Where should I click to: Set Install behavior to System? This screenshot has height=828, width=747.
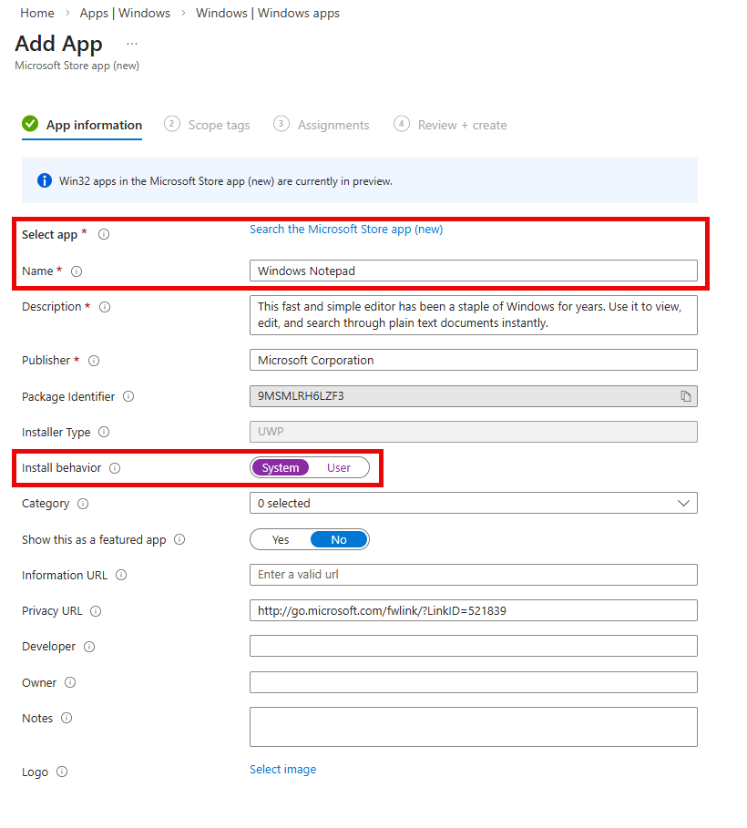(x=281, y=468)
